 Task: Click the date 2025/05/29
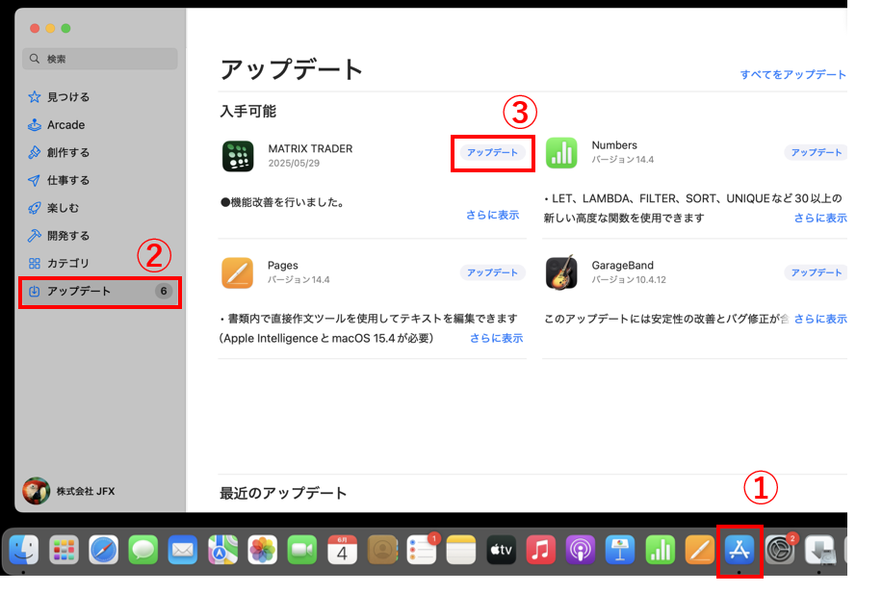[294, 163]
